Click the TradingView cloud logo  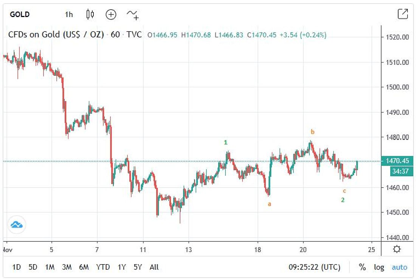17,225
